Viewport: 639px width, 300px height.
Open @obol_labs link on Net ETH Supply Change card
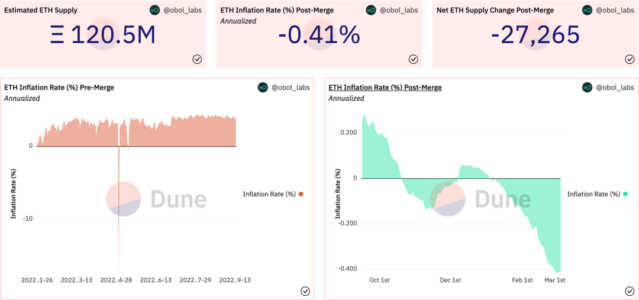[614, 10]
